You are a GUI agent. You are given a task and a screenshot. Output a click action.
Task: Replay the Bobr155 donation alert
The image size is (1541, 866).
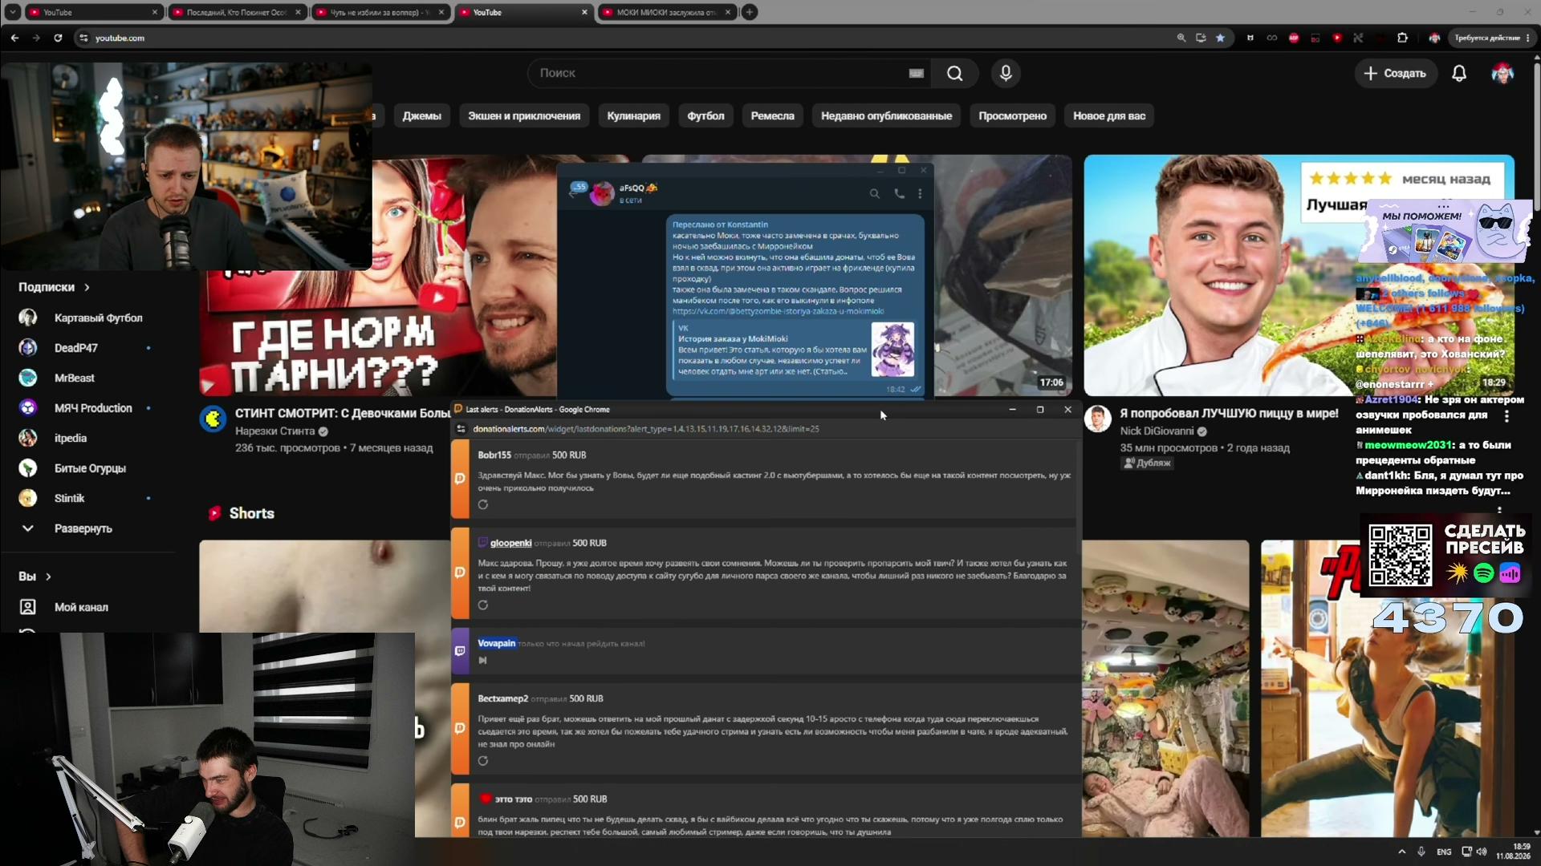pos(482,504)
